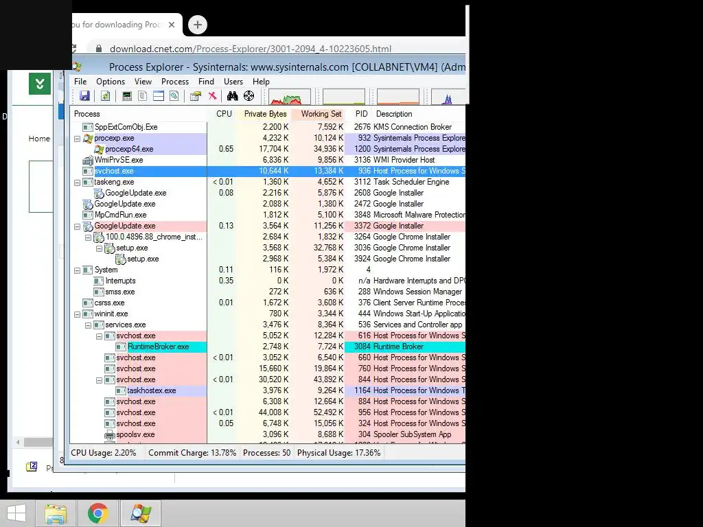Select the Interrupts row

[268, 281]
